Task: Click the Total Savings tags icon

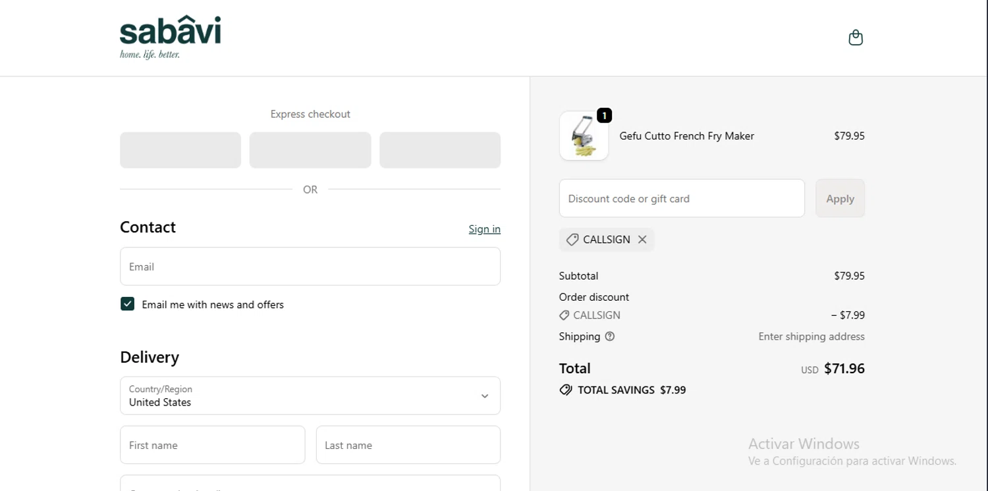Action: coord(565,390)
